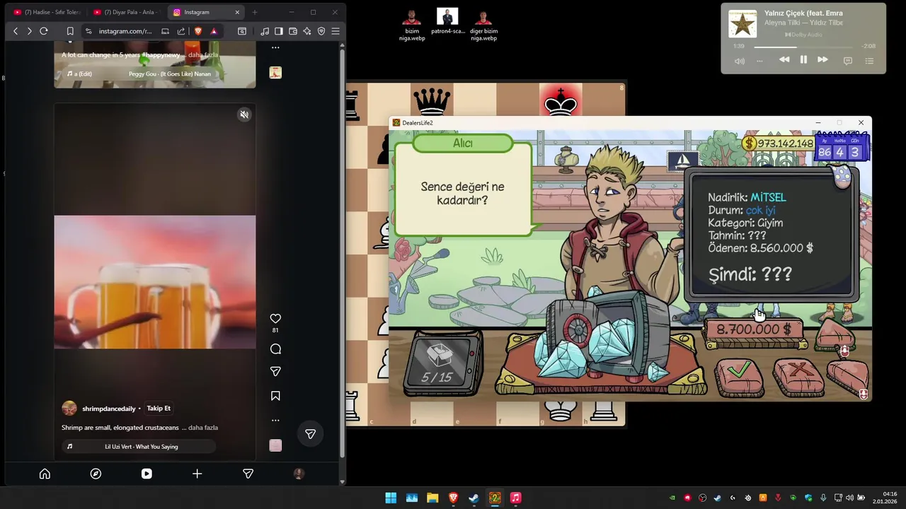906x509 pixels.
Task: Switch to the Hadise - Sıfır Tolerans tab
Action: pos(47,12)
